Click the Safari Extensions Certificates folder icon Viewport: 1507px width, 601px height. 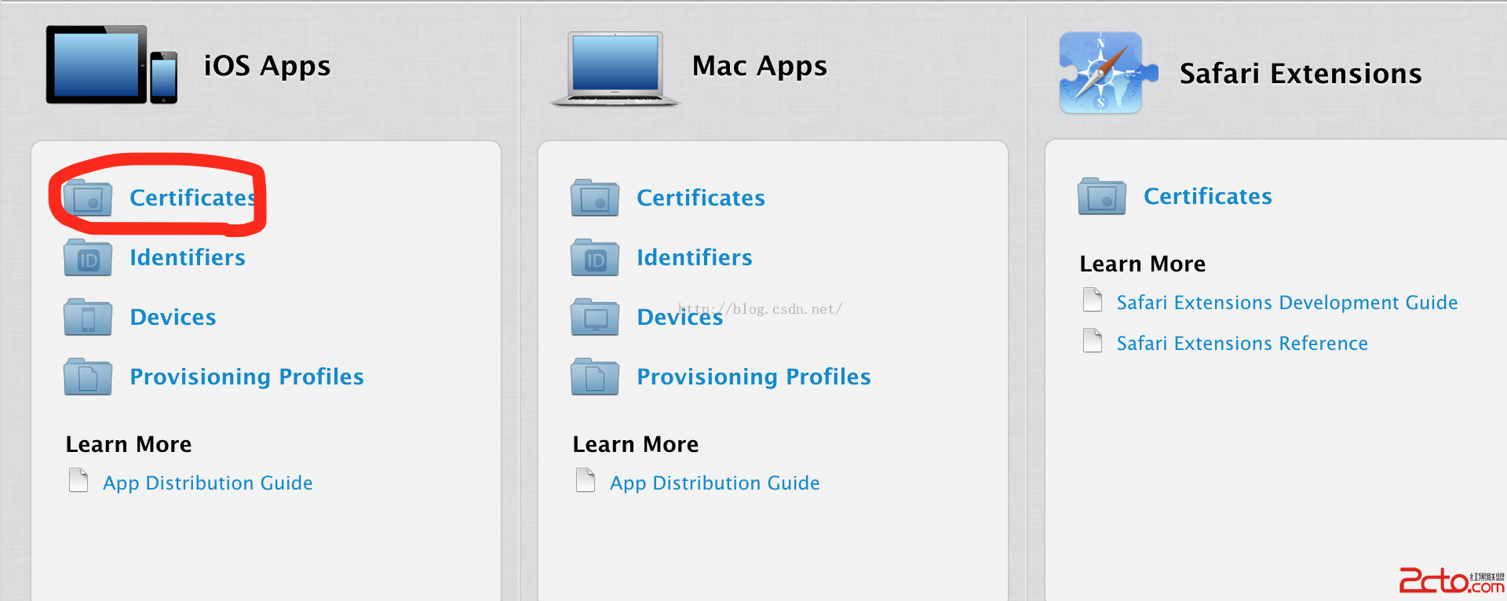coord(1102,196)
